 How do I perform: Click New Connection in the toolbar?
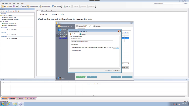click(33, 6)
